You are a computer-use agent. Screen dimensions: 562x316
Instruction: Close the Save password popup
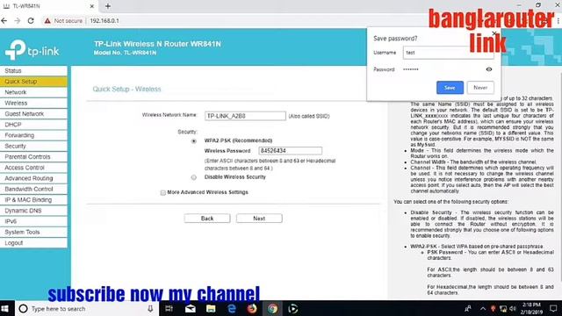(494, 33)
